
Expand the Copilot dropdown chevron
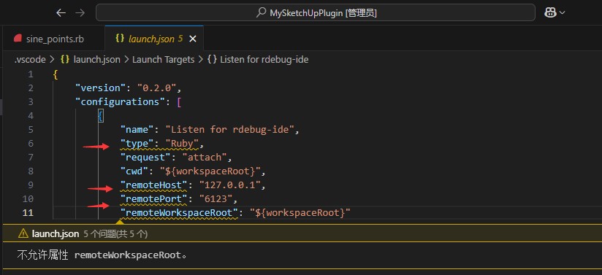563,12
